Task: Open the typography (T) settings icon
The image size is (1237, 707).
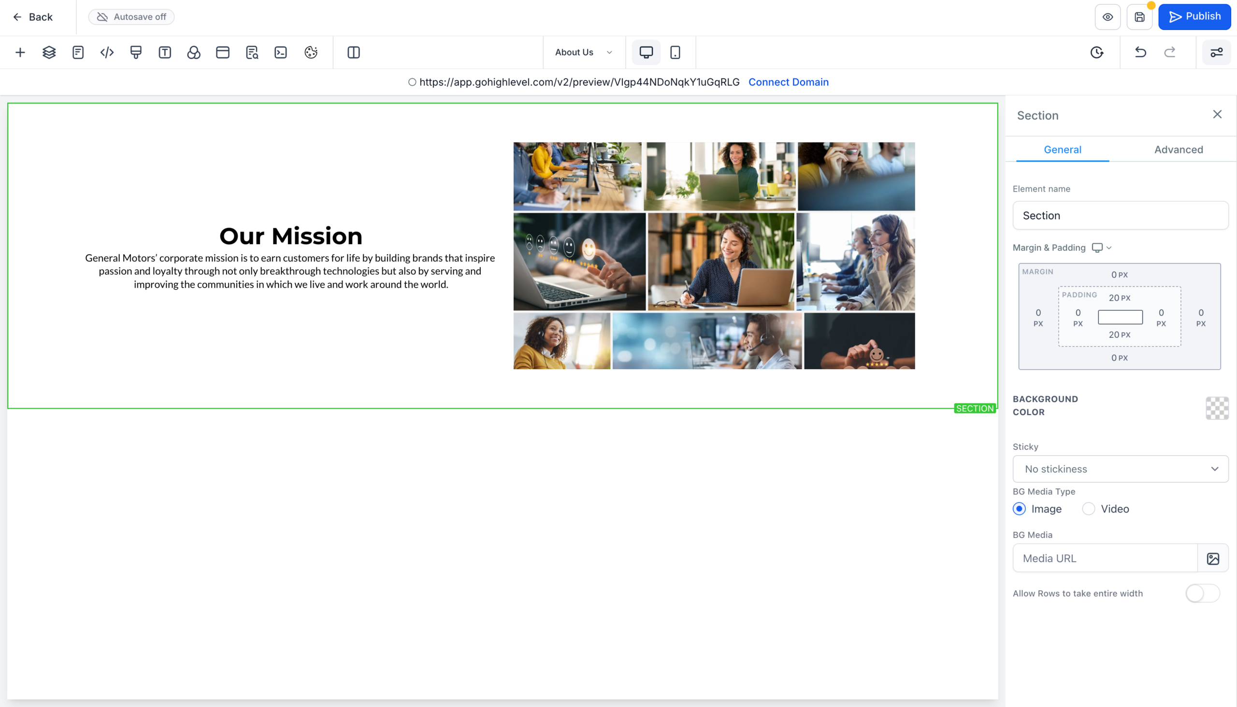Action: click(x=165, y=52)
